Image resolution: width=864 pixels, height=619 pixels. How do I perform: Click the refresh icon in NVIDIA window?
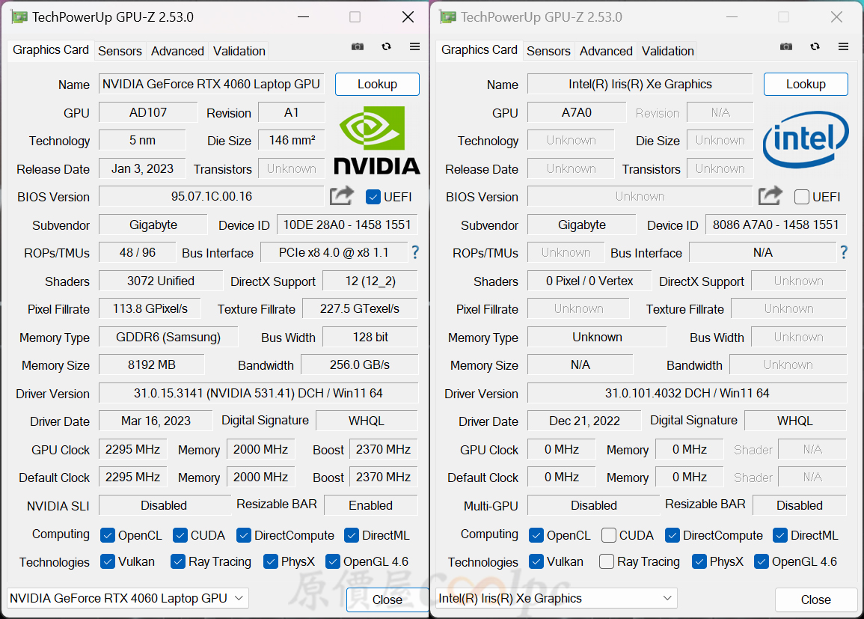coord(386,47)
